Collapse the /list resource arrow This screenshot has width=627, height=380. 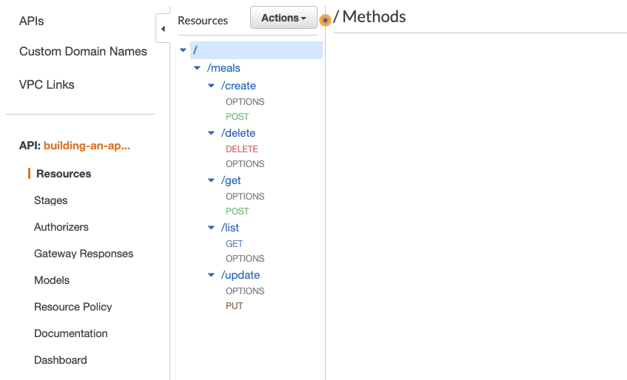point(211,228)
